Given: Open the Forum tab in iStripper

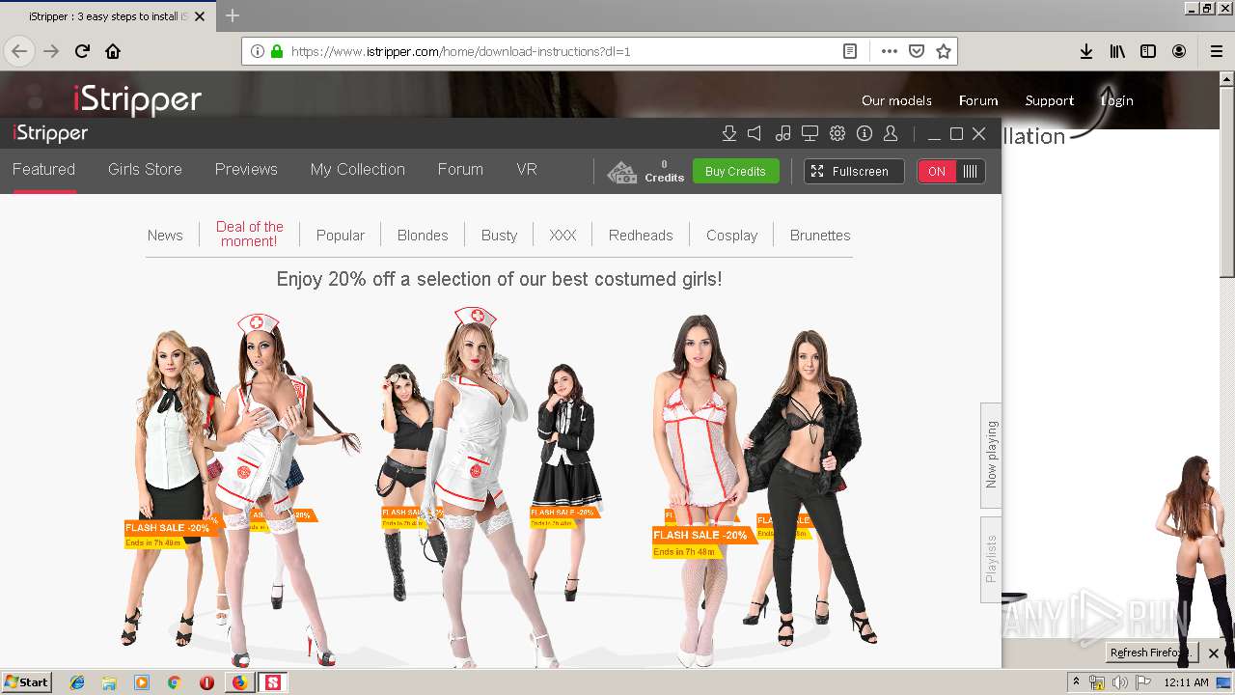Looking at the screenshot, I should [460, 169].
